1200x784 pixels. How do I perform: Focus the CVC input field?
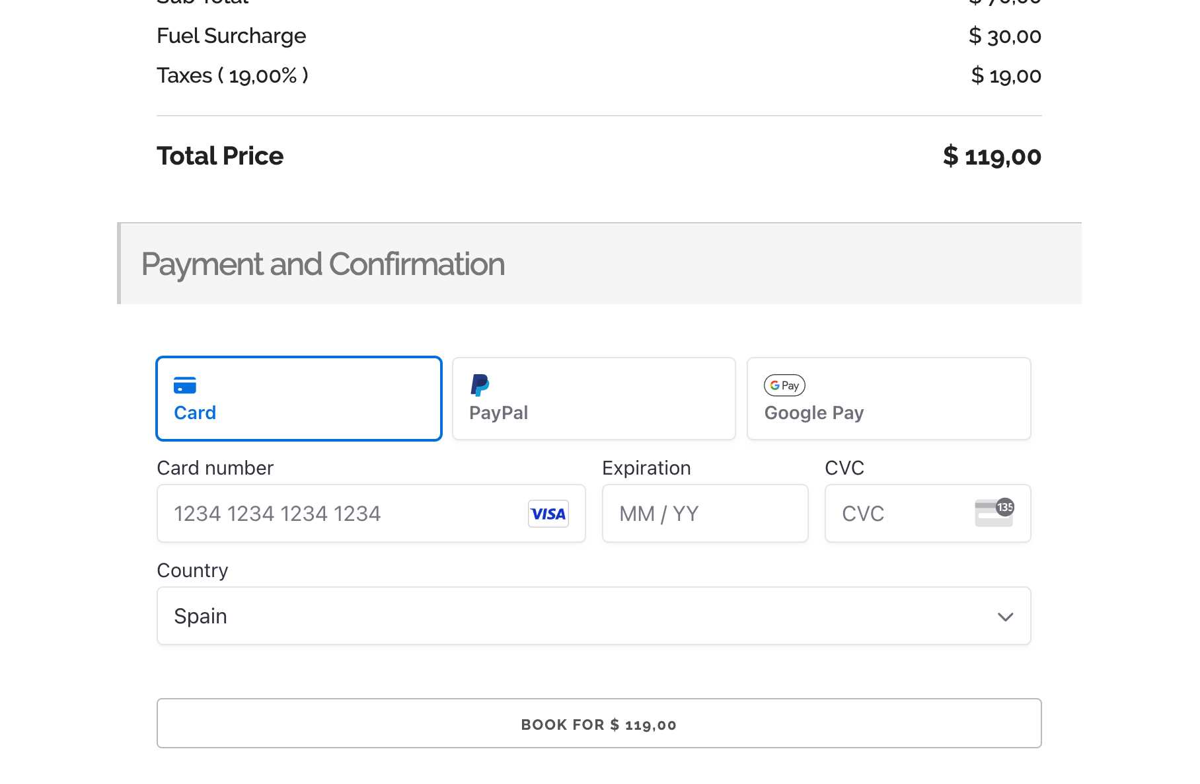[899, 514]
